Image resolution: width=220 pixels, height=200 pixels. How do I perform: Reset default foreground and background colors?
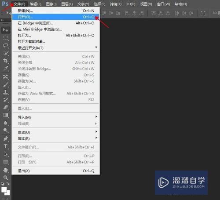[3, 184]
